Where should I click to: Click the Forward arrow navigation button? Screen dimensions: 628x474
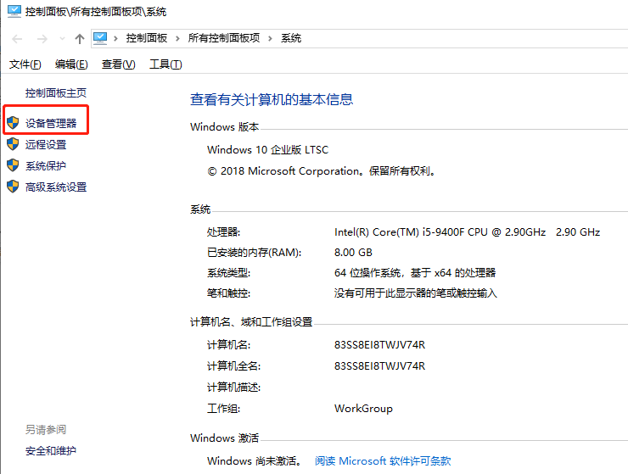pos(42,39)
